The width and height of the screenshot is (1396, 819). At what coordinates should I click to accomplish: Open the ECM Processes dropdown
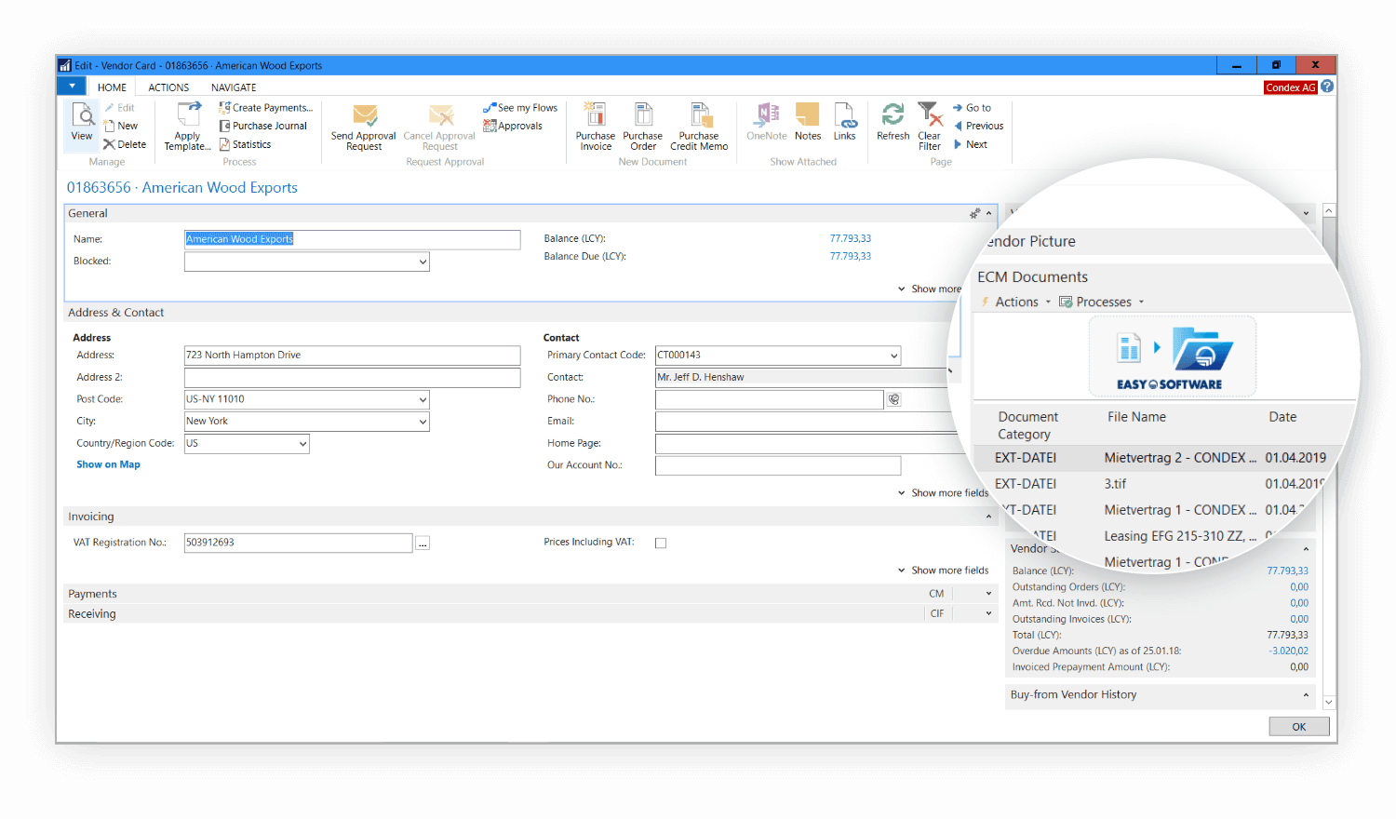[1103, 302]
